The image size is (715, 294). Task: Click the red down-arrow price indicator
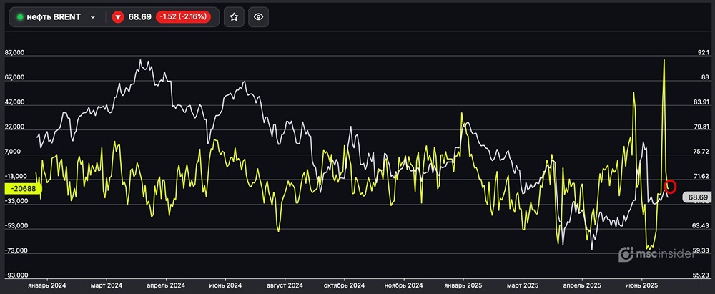coord(118,17)
